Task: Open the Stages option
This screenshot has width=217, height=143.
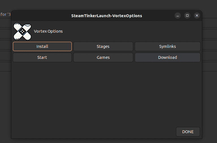Action: click(x=103, y=46)
